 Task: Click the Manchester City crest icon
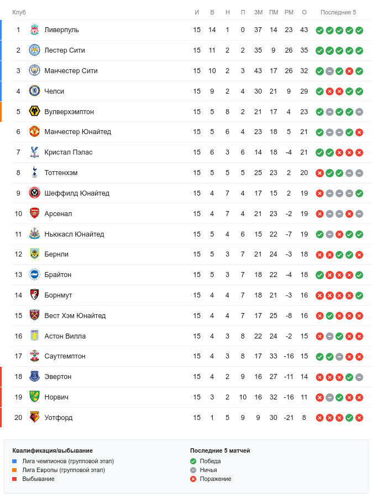tap(34, 71)
